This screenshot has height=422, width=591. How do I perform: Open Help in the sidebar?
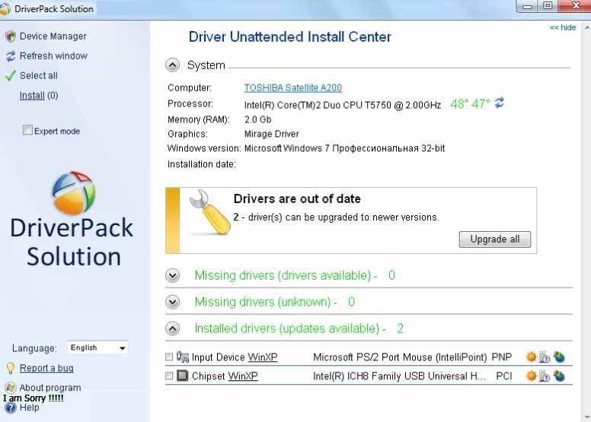[x=29, y=408]
